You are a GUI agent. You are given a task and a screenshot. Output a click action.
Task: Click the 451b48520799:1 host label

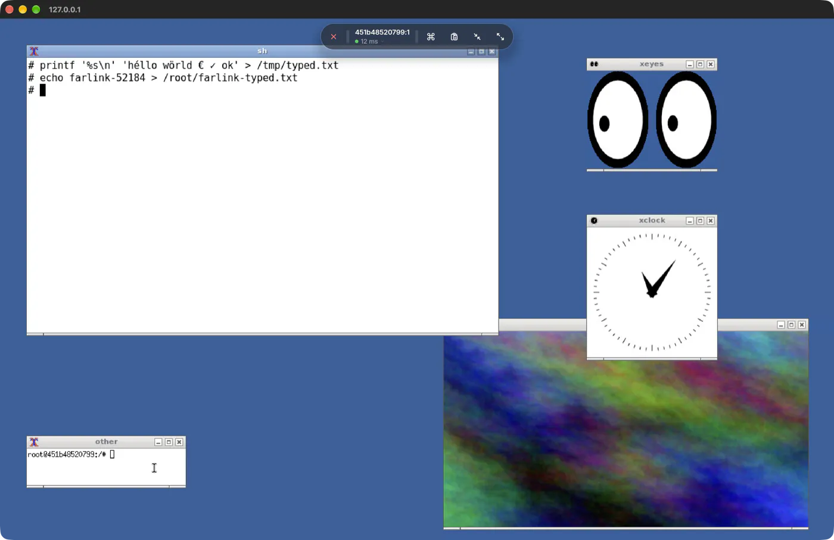(x=382, y=32)
